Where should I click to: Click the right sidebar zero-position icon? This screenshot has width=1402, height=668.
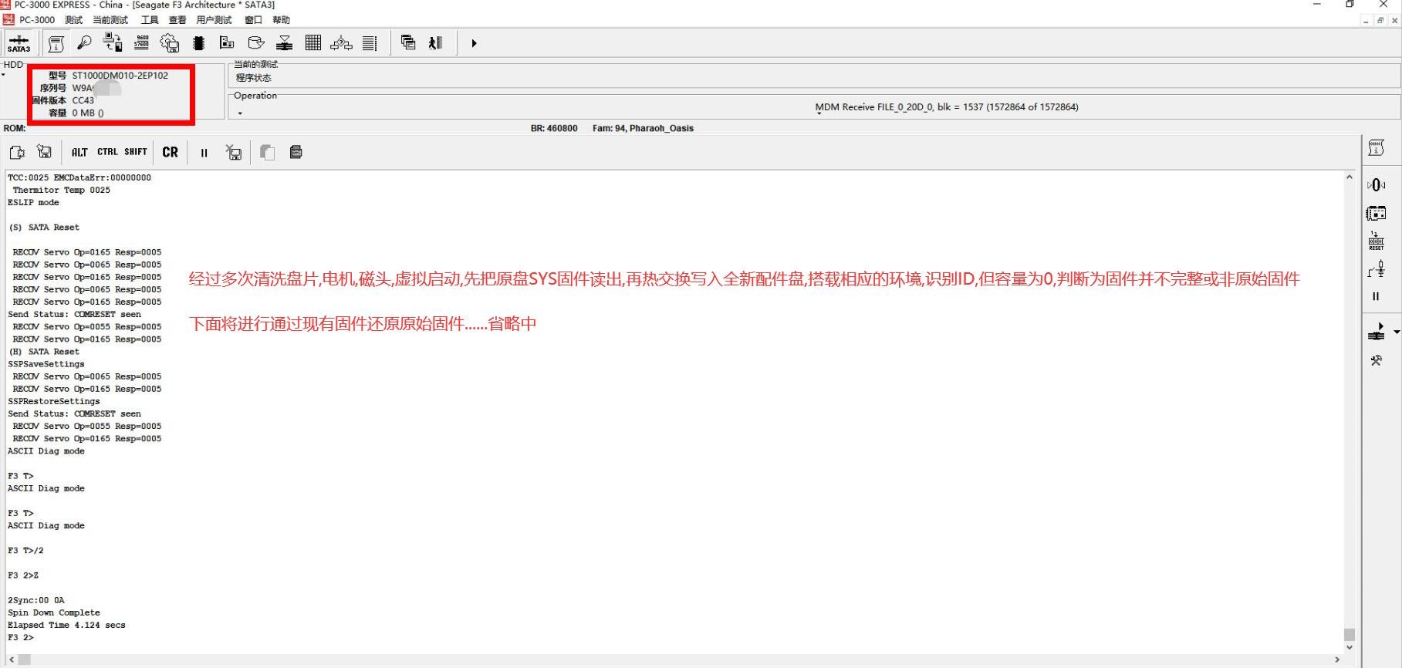1376,185
